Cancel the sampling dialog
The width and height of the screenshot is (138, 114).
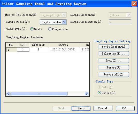pyautogui.click(x=103, y=108)
